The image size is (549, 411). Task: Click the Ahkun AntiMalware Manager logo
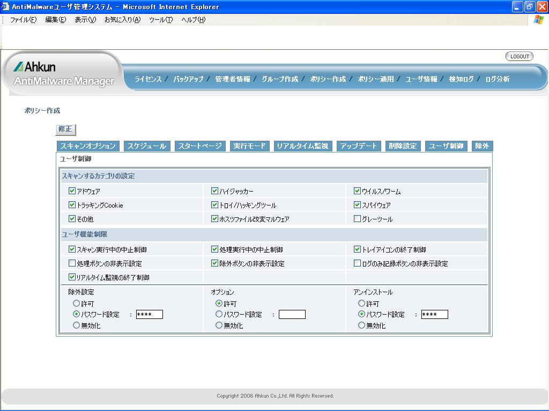pyautogui.click(x=63, y=73)
